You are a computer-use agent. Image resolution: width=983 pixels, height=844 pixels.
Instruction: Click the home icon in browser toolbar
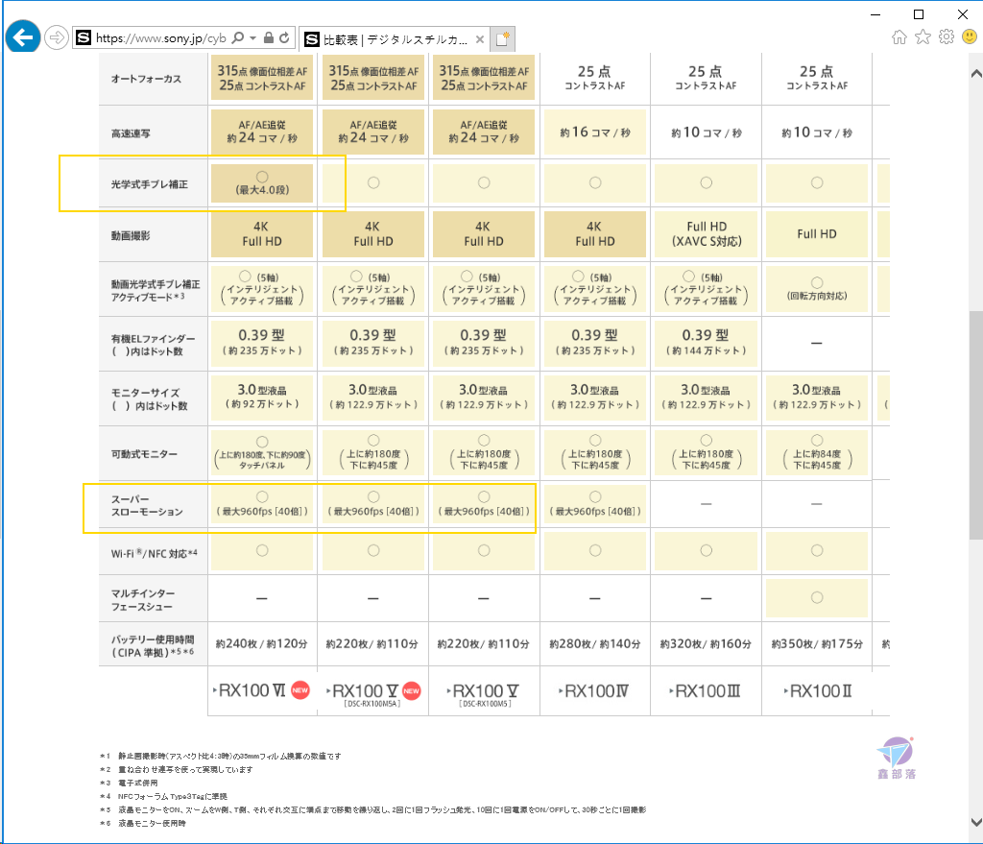(899, 37)
